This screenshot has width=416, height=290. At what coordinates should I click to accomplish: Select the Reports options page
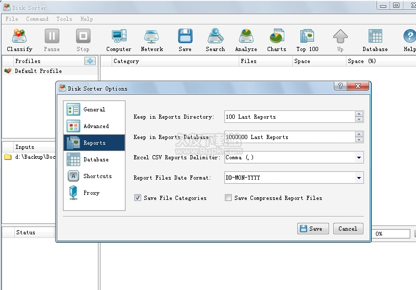[x=94, y=143]
